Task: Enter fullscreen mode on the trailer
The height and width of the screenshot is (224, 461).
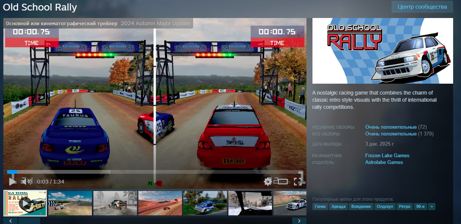Action: pos(298,182)
